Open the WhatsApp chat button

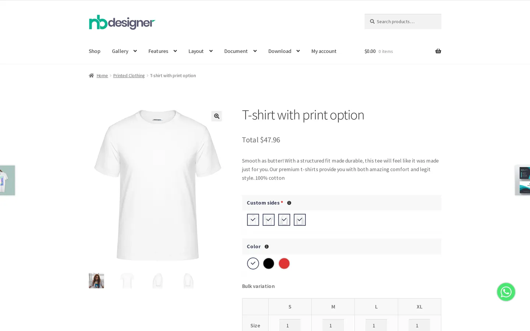pos(506,292)
